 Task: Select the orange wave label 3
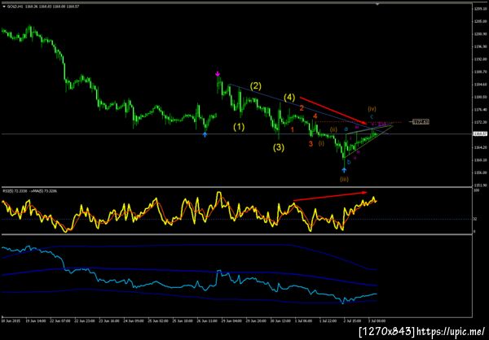point(311,143)
